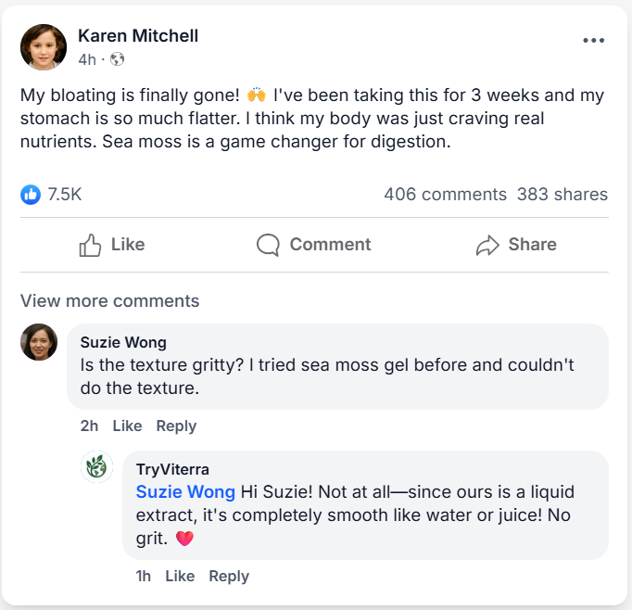The image size is (632, 610).
Task: Click the blue thumbs-up reaction icon
Action: coord(31,195)
